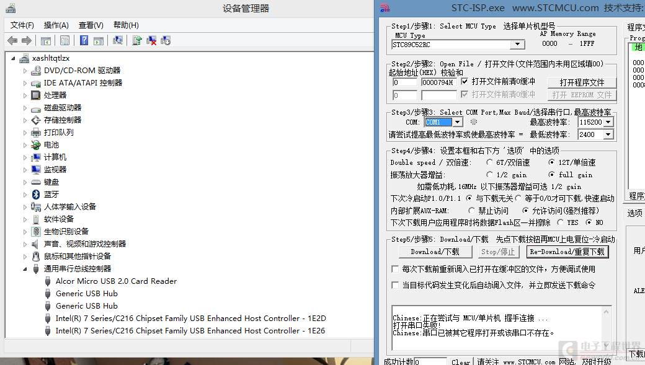This screenshot has width=645, height=365.
Task: Click the Device Manager title bar icon
Action: (11, 8)
